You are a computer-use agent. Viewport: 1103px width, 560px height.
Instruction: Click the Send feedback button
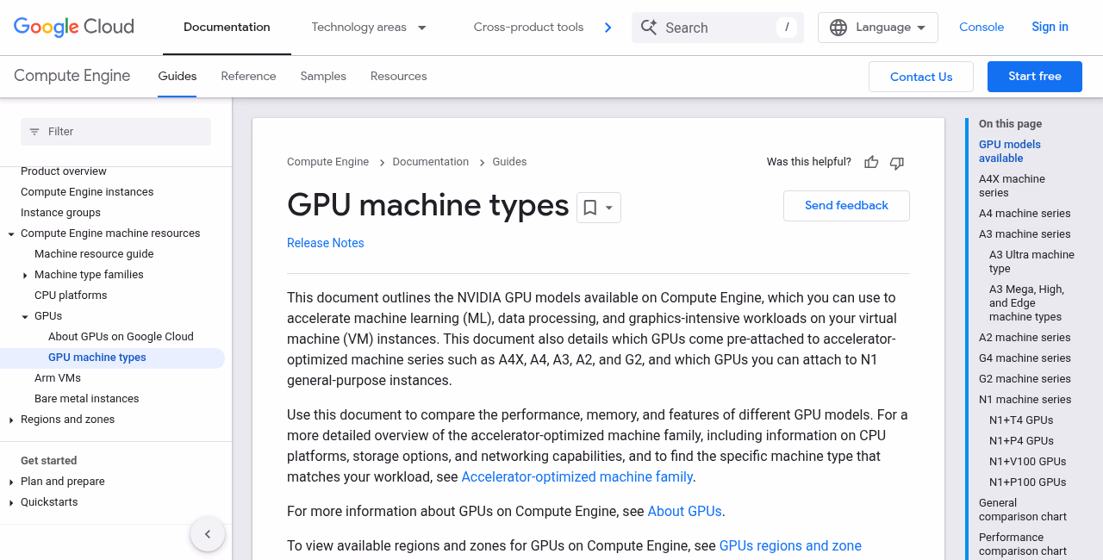coord(846,206)
